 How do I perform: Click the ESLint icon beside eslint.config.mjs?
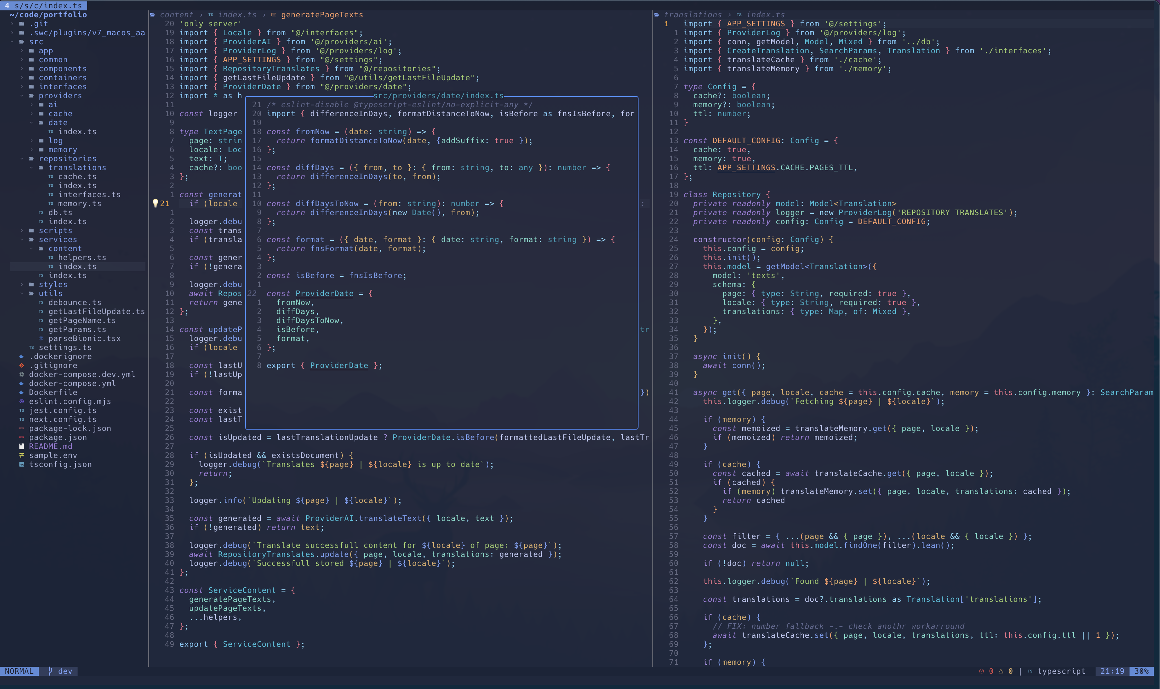(22, 401)
